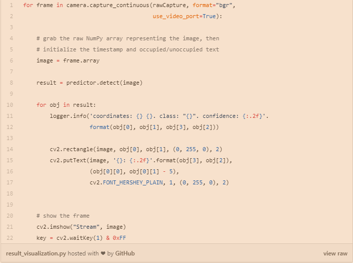Click line number 2 in the gutter

pos(11,16)
